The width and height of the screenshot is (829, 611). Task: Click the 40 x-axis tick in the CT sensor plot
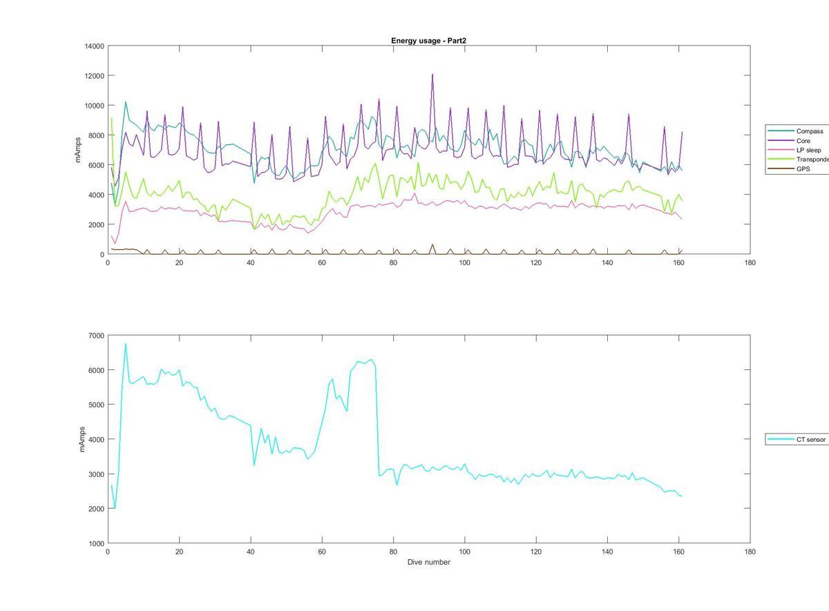point(251,552)
